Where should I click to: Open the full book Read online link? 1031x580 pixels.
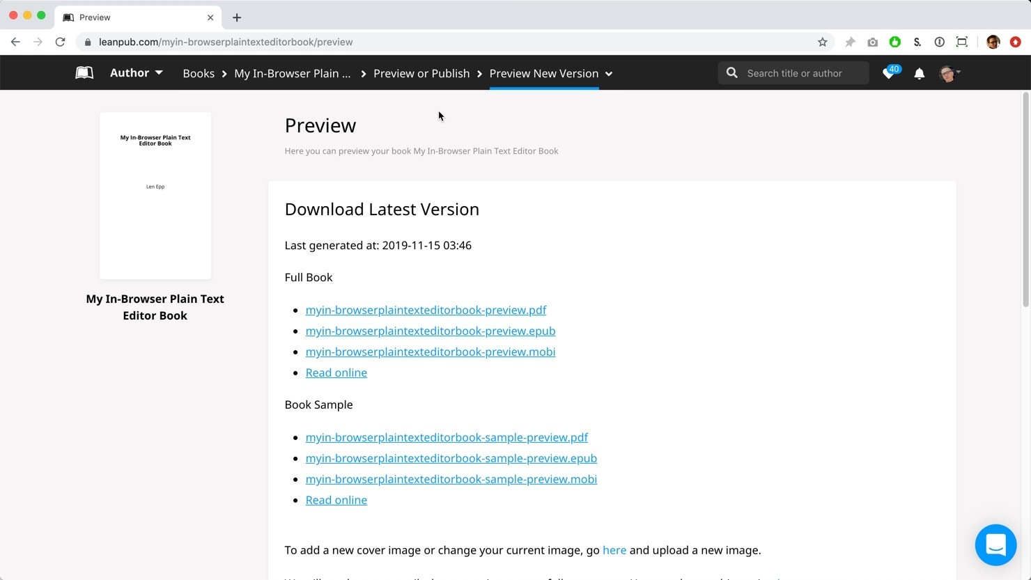[x=336, y=373]
